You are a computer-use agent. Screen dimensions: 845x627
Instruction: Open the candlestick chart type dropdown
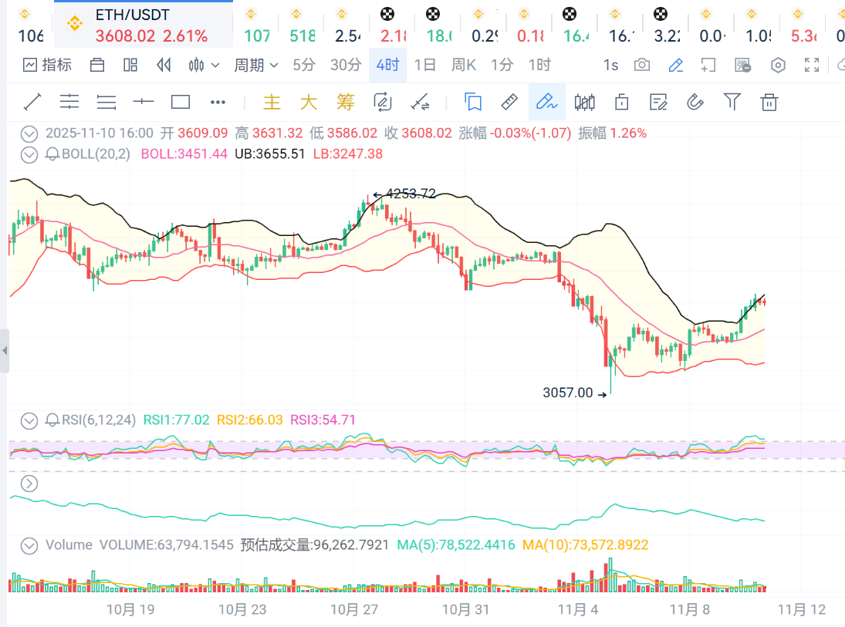204,66
